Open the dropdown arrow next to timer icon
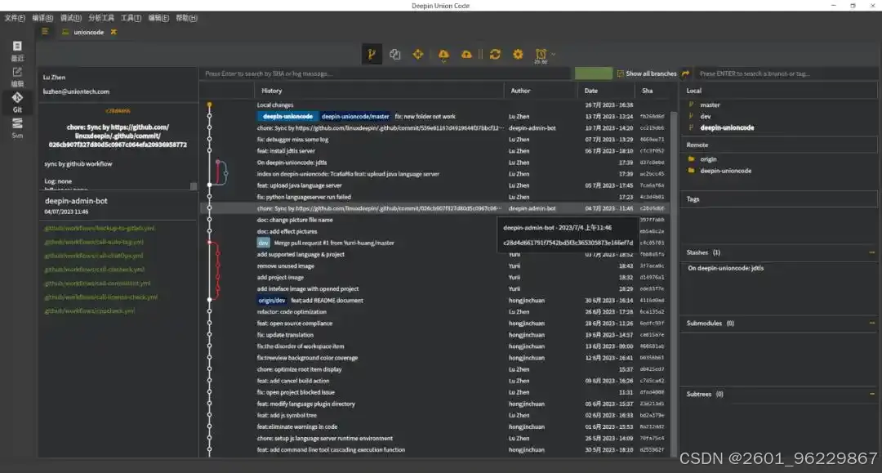882x473 pixels. click(554, 54)
